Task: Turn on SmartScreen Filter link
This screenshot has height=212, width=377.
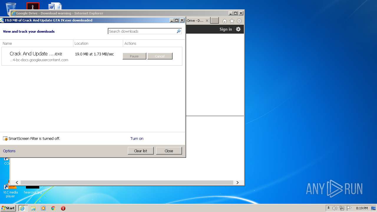Action: (137, 138)
